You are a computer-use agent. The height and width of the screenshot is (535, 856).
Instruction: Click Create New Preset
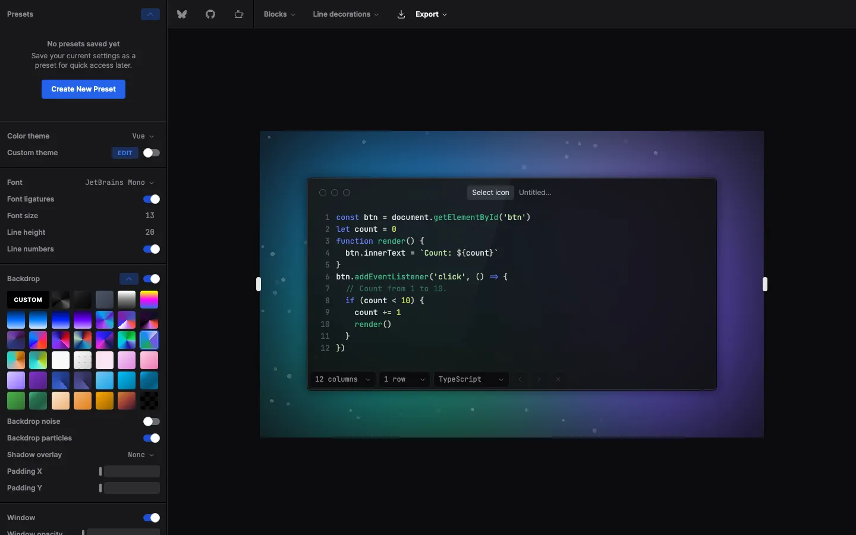click(x=83, y=89)
